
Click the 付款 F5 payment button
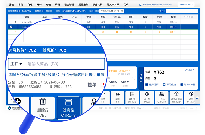141,78
